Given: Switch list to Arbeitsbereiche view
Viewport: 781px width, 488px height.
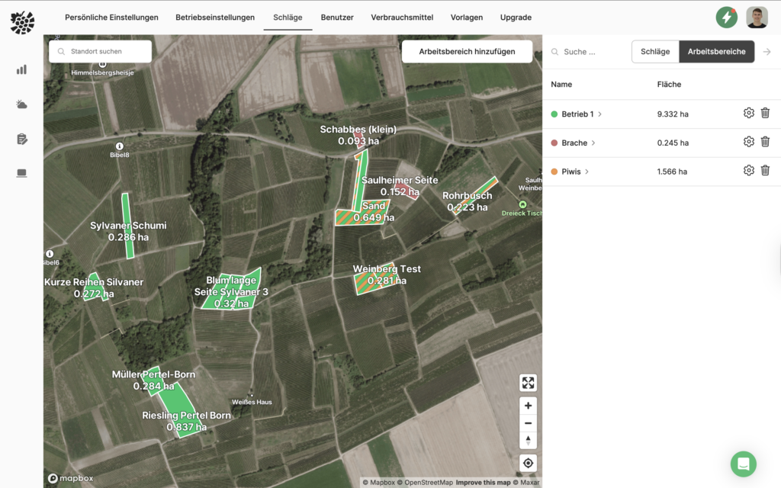Looking at the screenshot, I should [716, 52].
